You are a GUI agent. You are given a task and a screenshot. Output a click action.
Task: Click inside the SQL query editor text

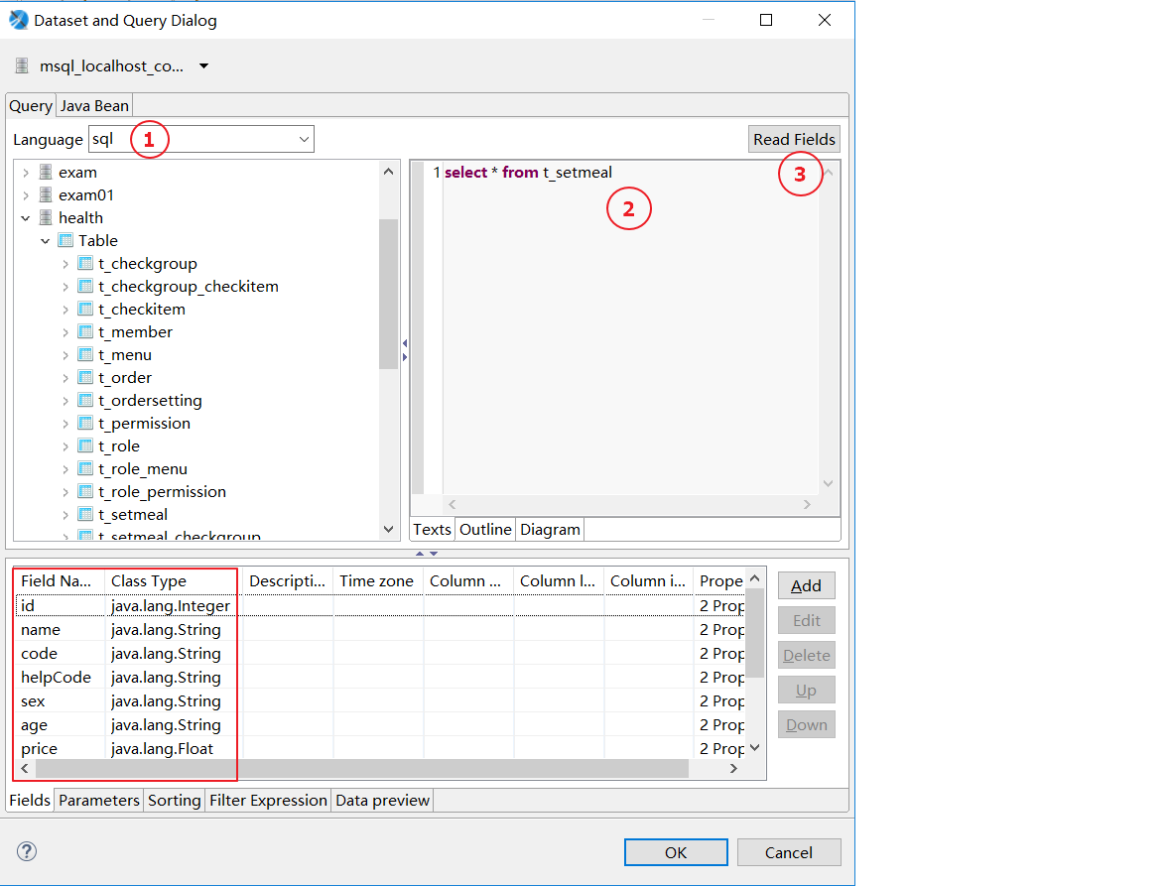click(528, 173)
